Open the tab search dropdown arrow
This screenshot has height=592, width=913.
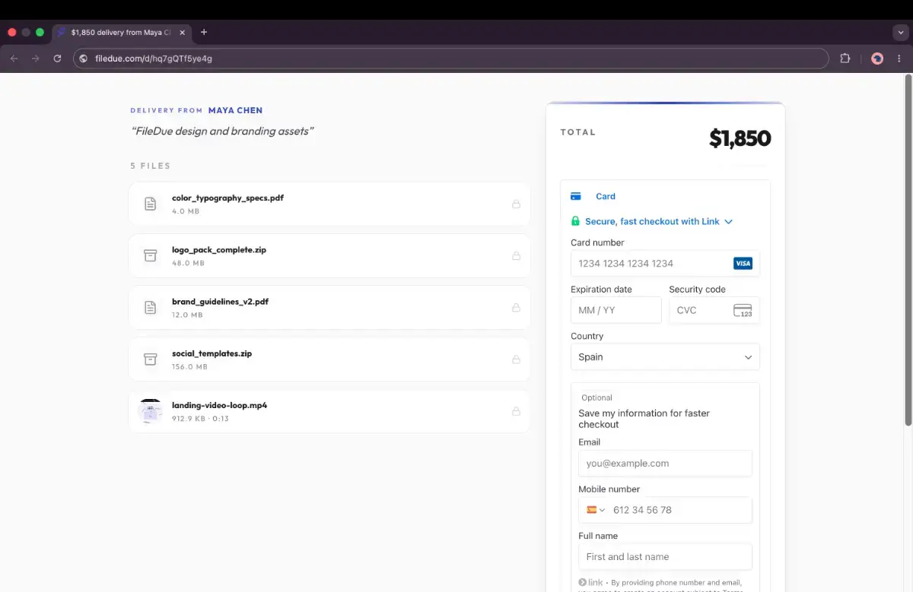pos(901,32)
